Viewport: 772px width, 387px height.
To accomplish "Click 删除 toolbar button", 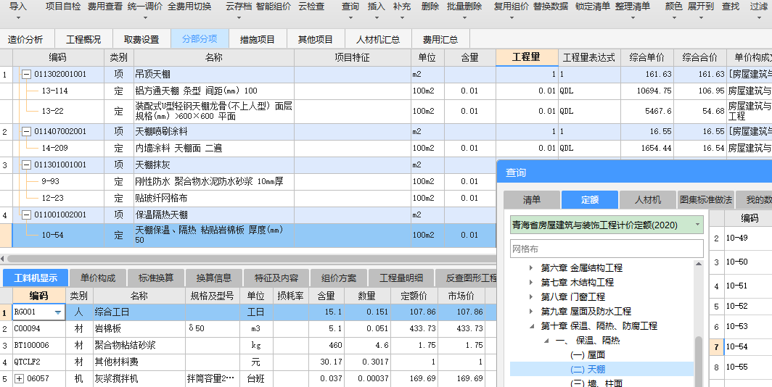I will tap(430, 7).
